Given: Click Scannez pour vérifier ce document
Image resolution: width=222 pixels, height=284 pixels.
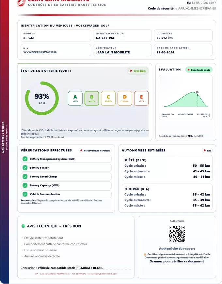Looking at the screenshot, I should click(177, 261).
